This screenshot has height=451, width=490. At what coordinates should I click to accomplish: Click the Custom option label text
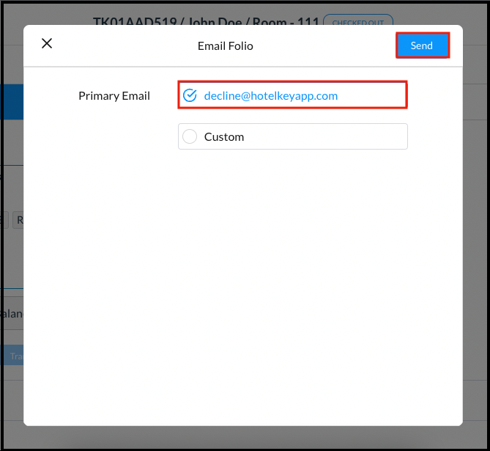point(224,136)
